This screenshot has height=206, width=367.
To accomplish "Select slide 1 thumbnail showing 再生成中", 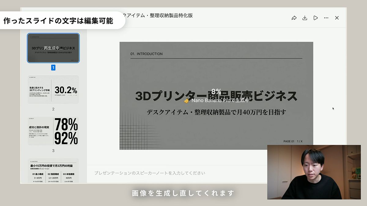I will tap(53, 48).
